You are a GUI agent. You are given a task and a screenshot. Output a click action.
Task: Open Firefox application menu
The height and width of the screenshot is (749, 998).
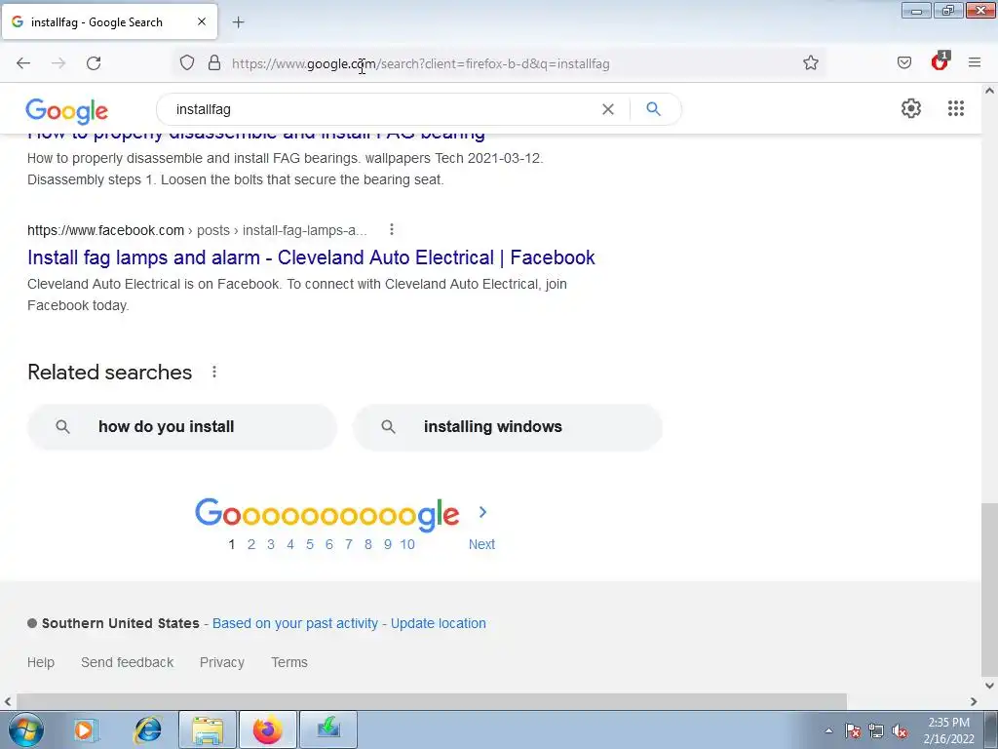(975, 62)
